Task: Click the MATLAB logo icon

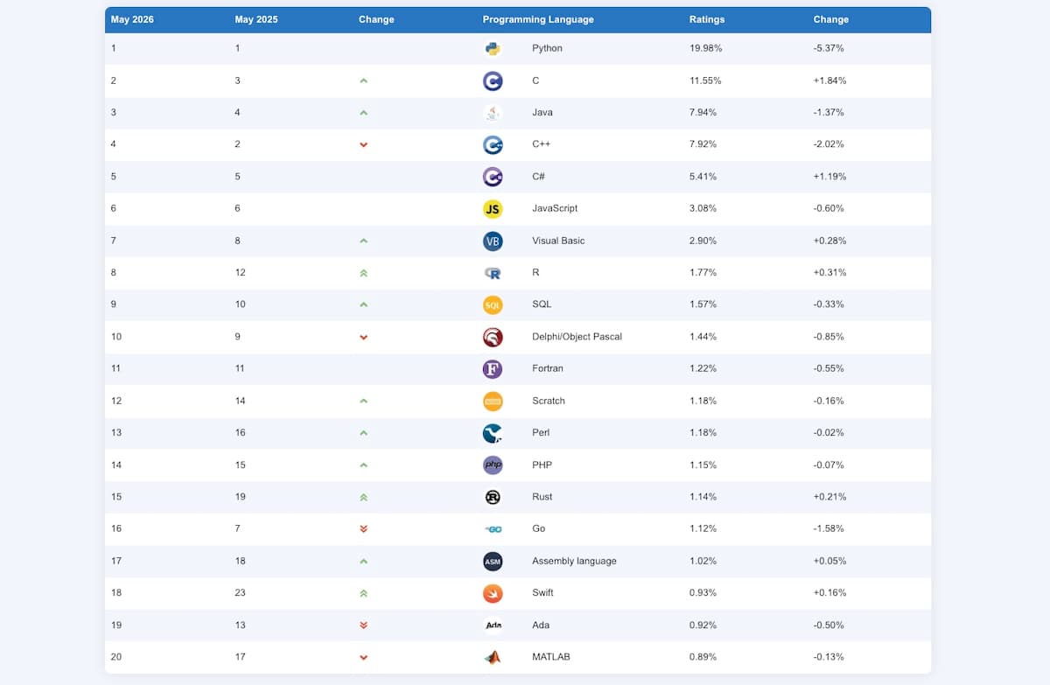Action: (x=493, y=657)
